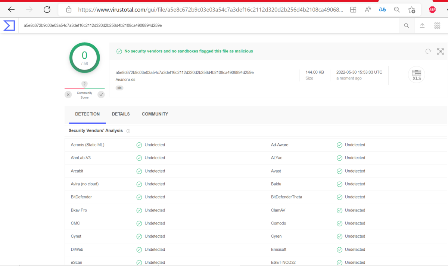Viewport: 448px width, 266px height.
Task: Click the Undetected check icon for Comodo
Action: pyautogui.click(x=339, y=223)
